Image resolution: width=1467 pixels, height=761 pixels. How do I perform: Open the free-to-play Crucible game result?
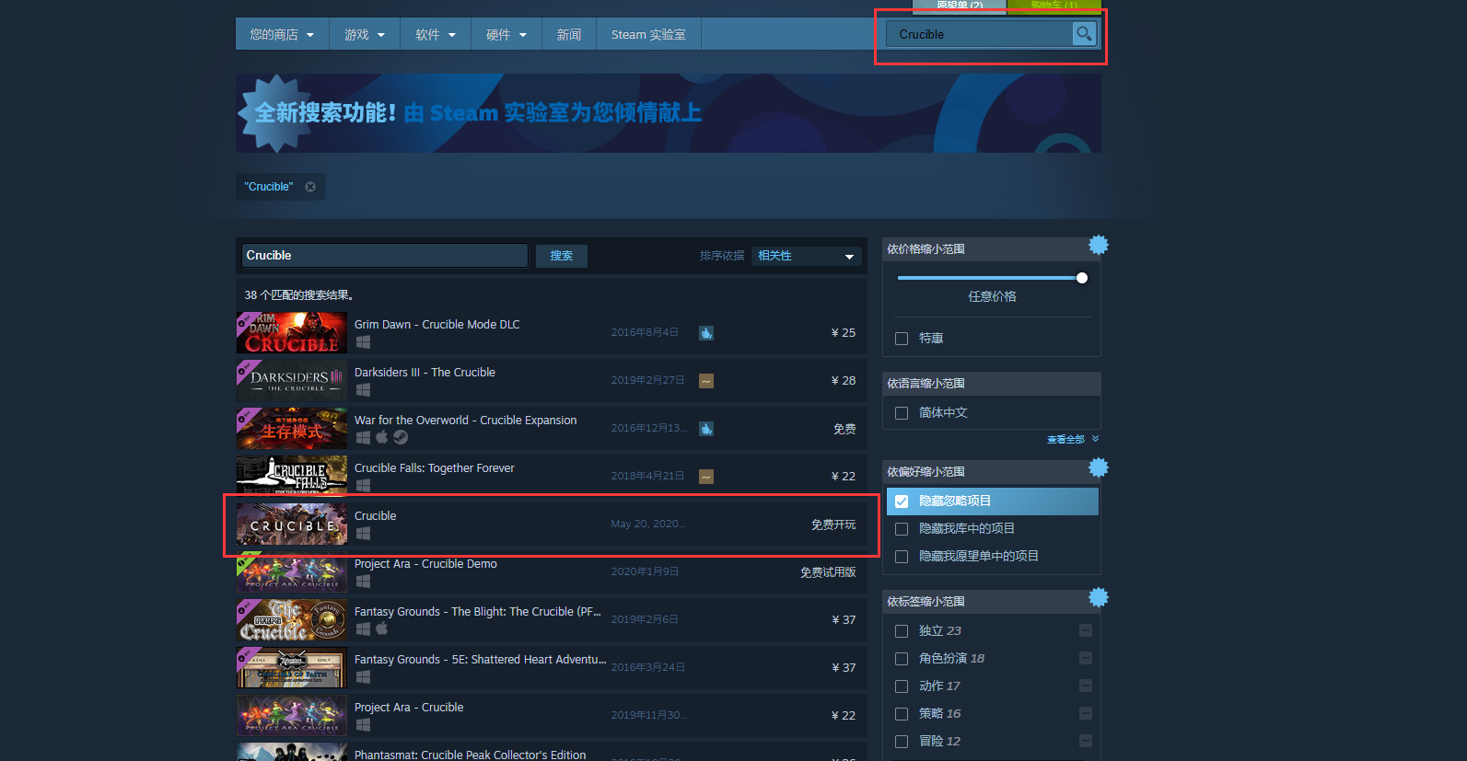point(552,525)
